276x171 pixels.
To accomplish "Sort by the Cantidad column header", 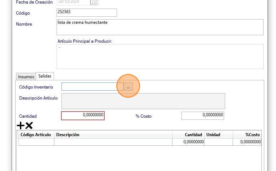I will click(x=189, y=135).
